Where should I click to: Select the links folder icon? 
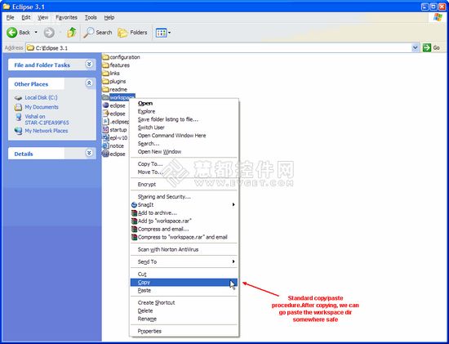105,73
